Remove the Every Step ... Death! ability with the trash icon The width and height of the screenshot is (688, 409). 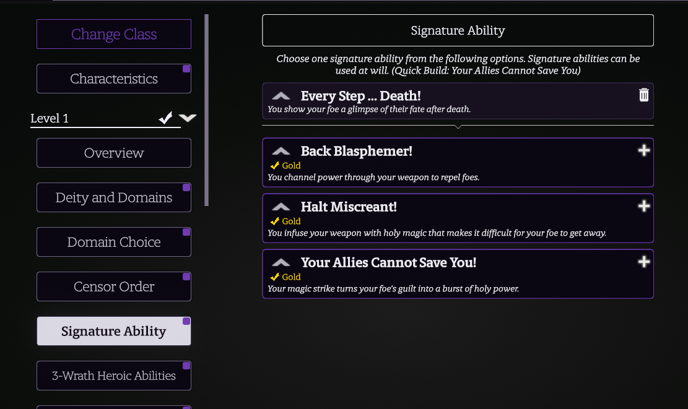[x=643, y=95]
